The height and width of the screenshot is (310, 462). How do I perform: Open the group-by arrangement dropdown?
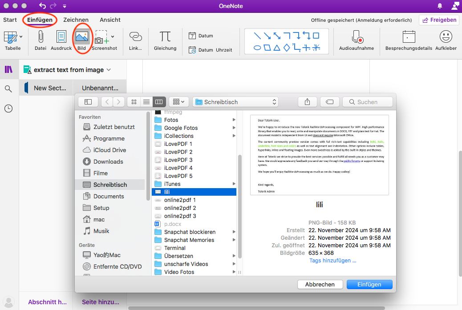(x=178, y=102)
